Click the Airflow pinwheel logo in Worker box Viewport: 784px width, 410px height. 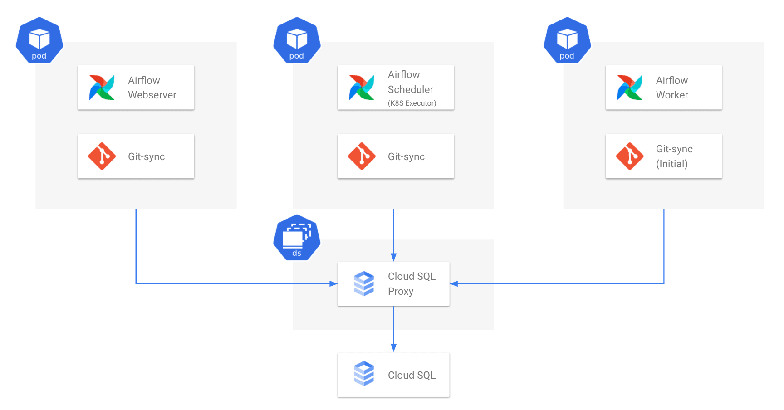630,88
